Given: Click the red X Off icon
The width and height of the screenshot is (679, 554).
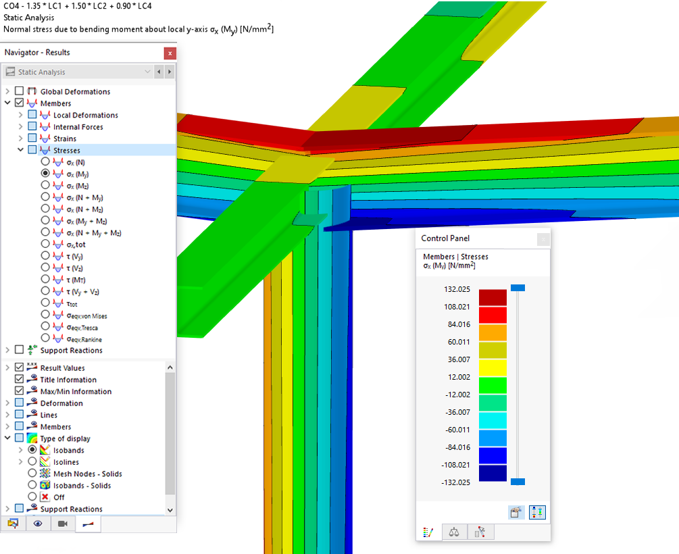Looking at the screenshot, I should pos(45,497).
